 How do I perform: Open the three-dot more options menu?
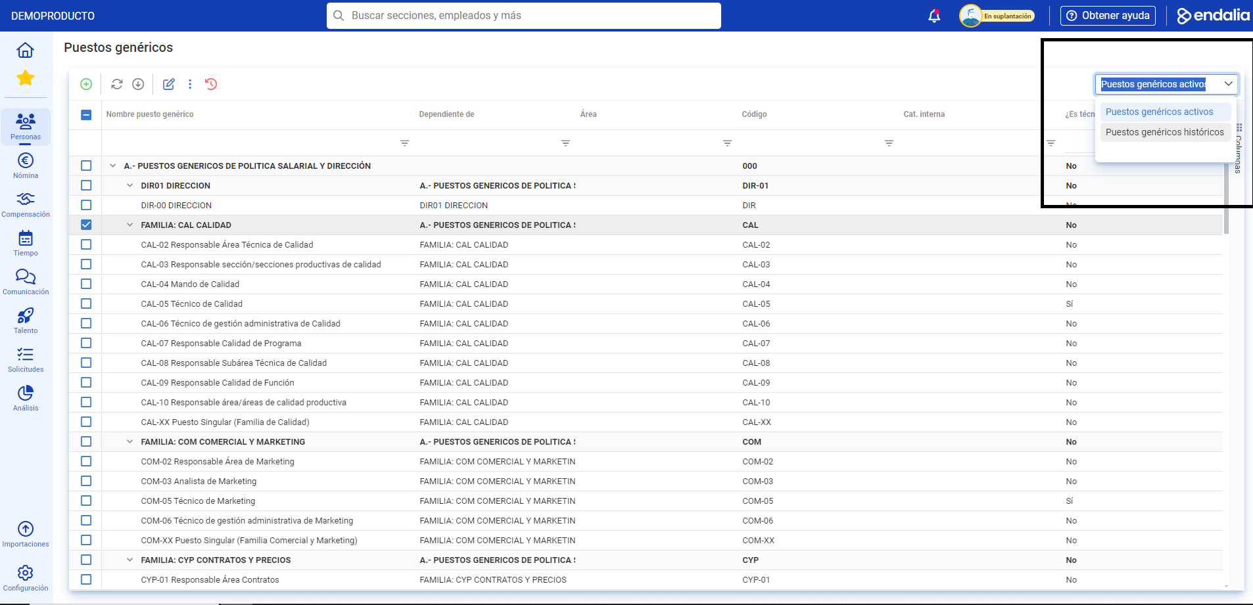190,84
